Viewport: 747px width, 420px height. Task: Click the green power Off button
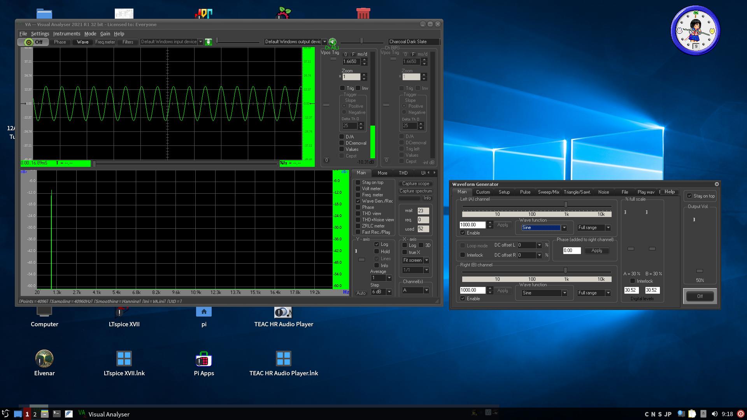pyautogui.click(x=33, y=42)
